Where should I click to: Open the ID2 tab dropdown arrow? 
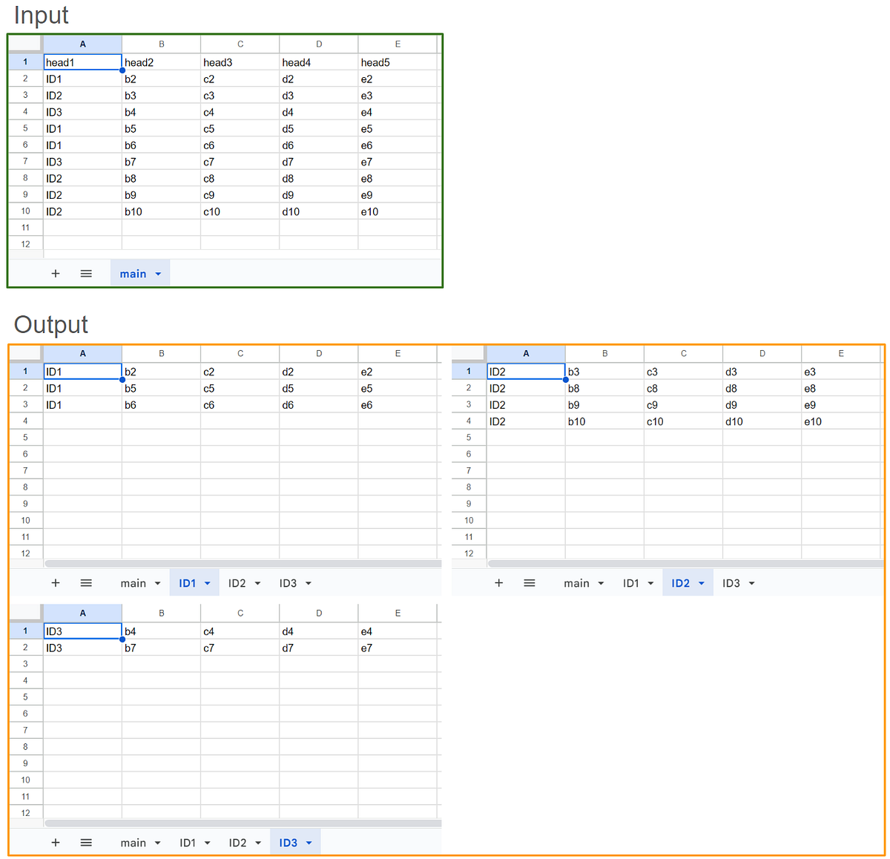click(x=700, y=582)
